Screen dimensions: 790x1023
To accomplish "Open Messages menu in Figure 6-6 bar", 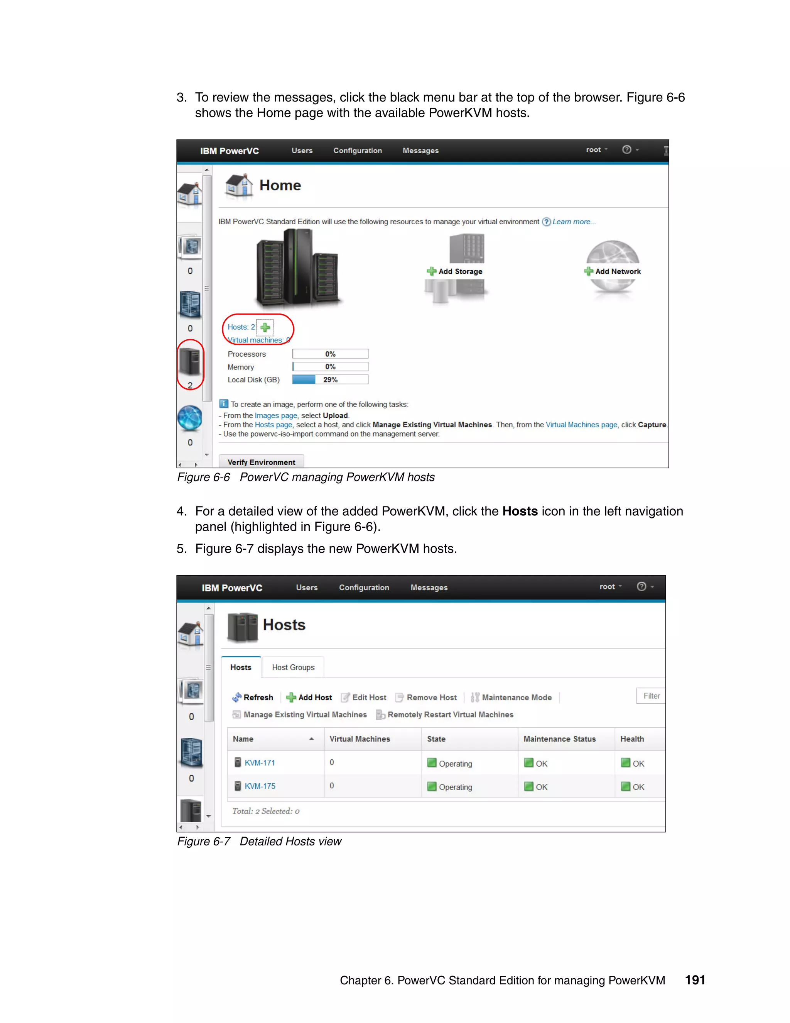I will pyautogui.click(x=421, y=150).
